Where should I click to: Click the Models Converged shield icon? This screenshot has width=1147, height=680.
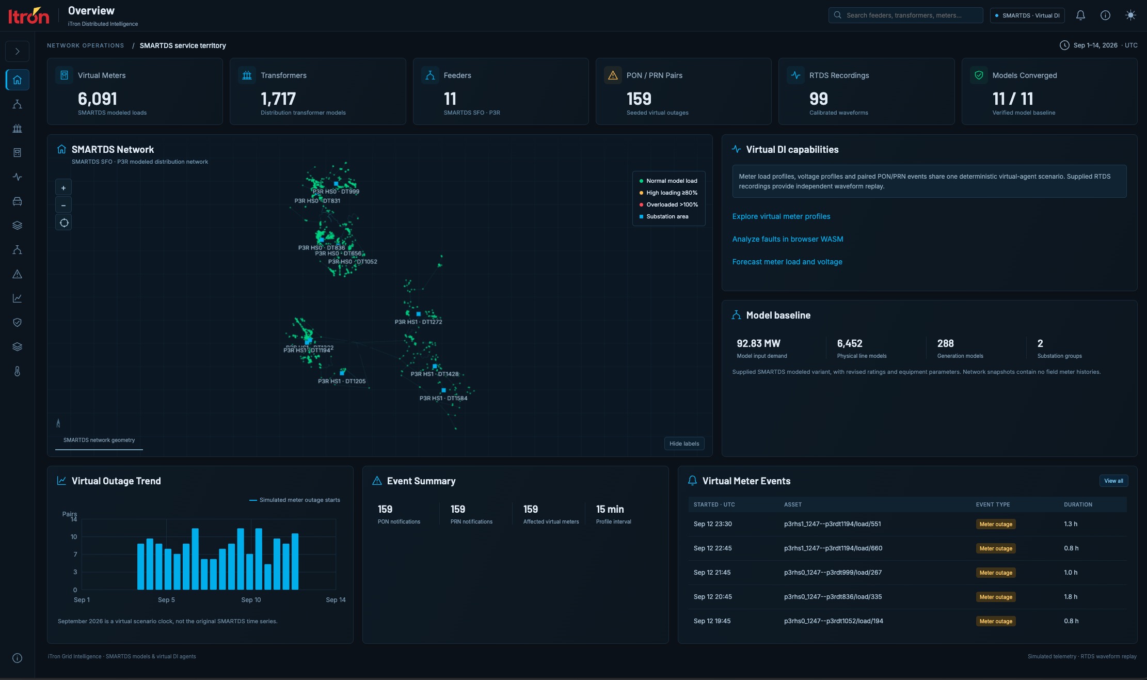pos(979,75)
